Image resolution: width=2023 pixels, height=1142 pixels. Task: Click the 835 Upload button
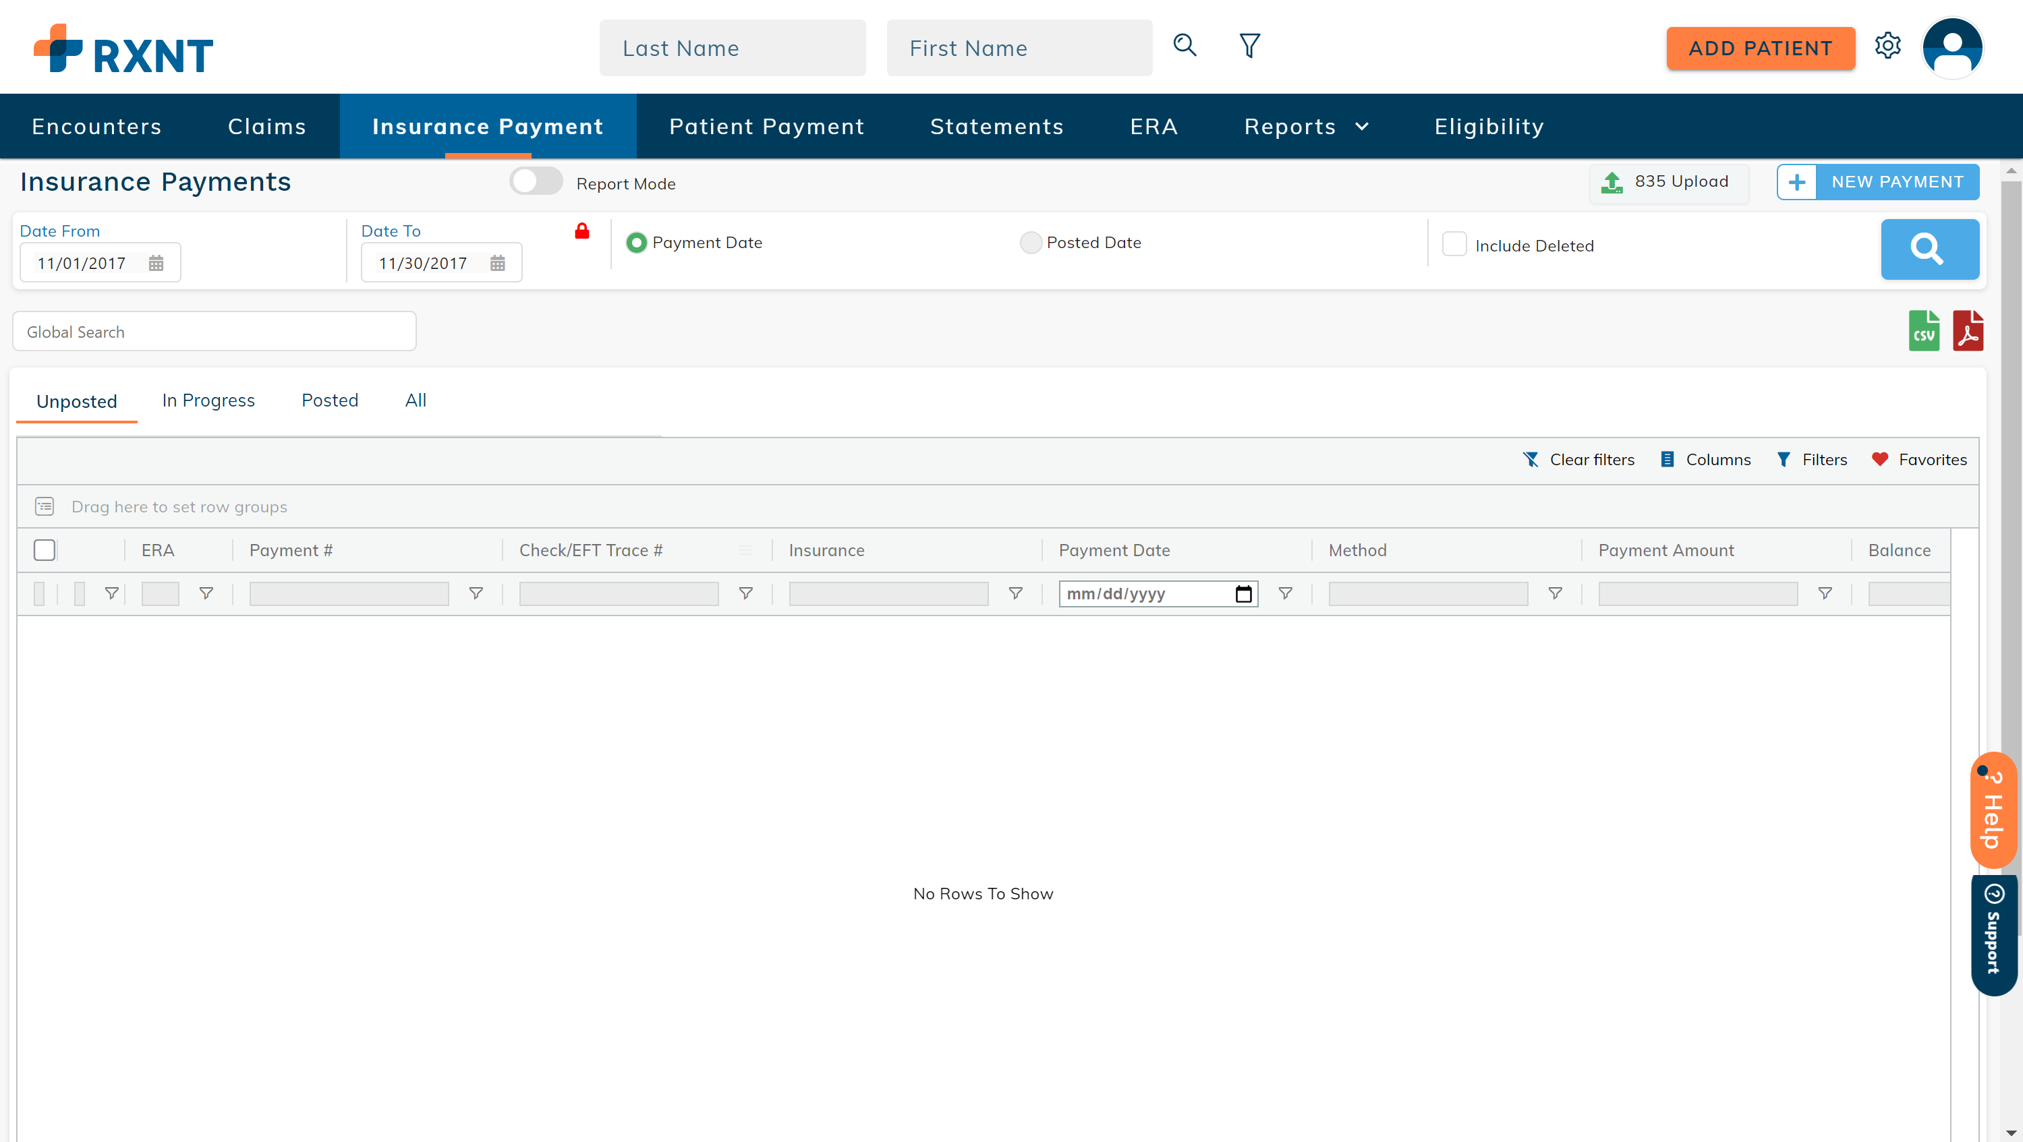point(1669,181)
